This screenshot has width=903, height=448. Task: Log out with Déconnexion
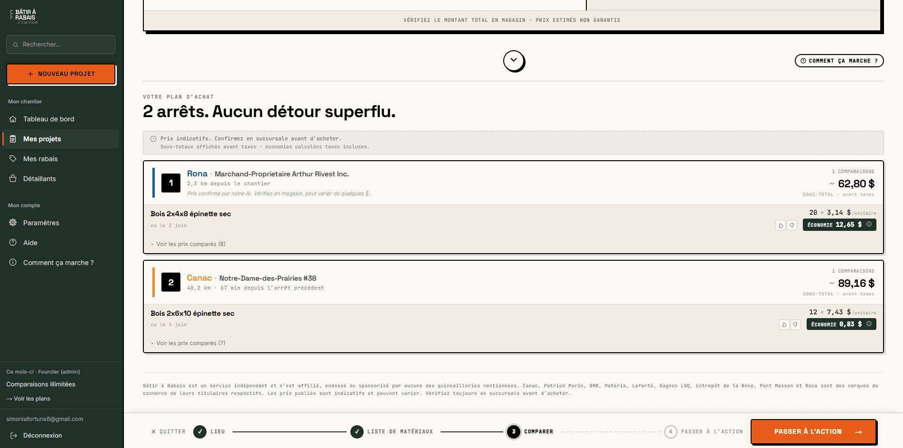pyautogui.click(x=42, y=435)
